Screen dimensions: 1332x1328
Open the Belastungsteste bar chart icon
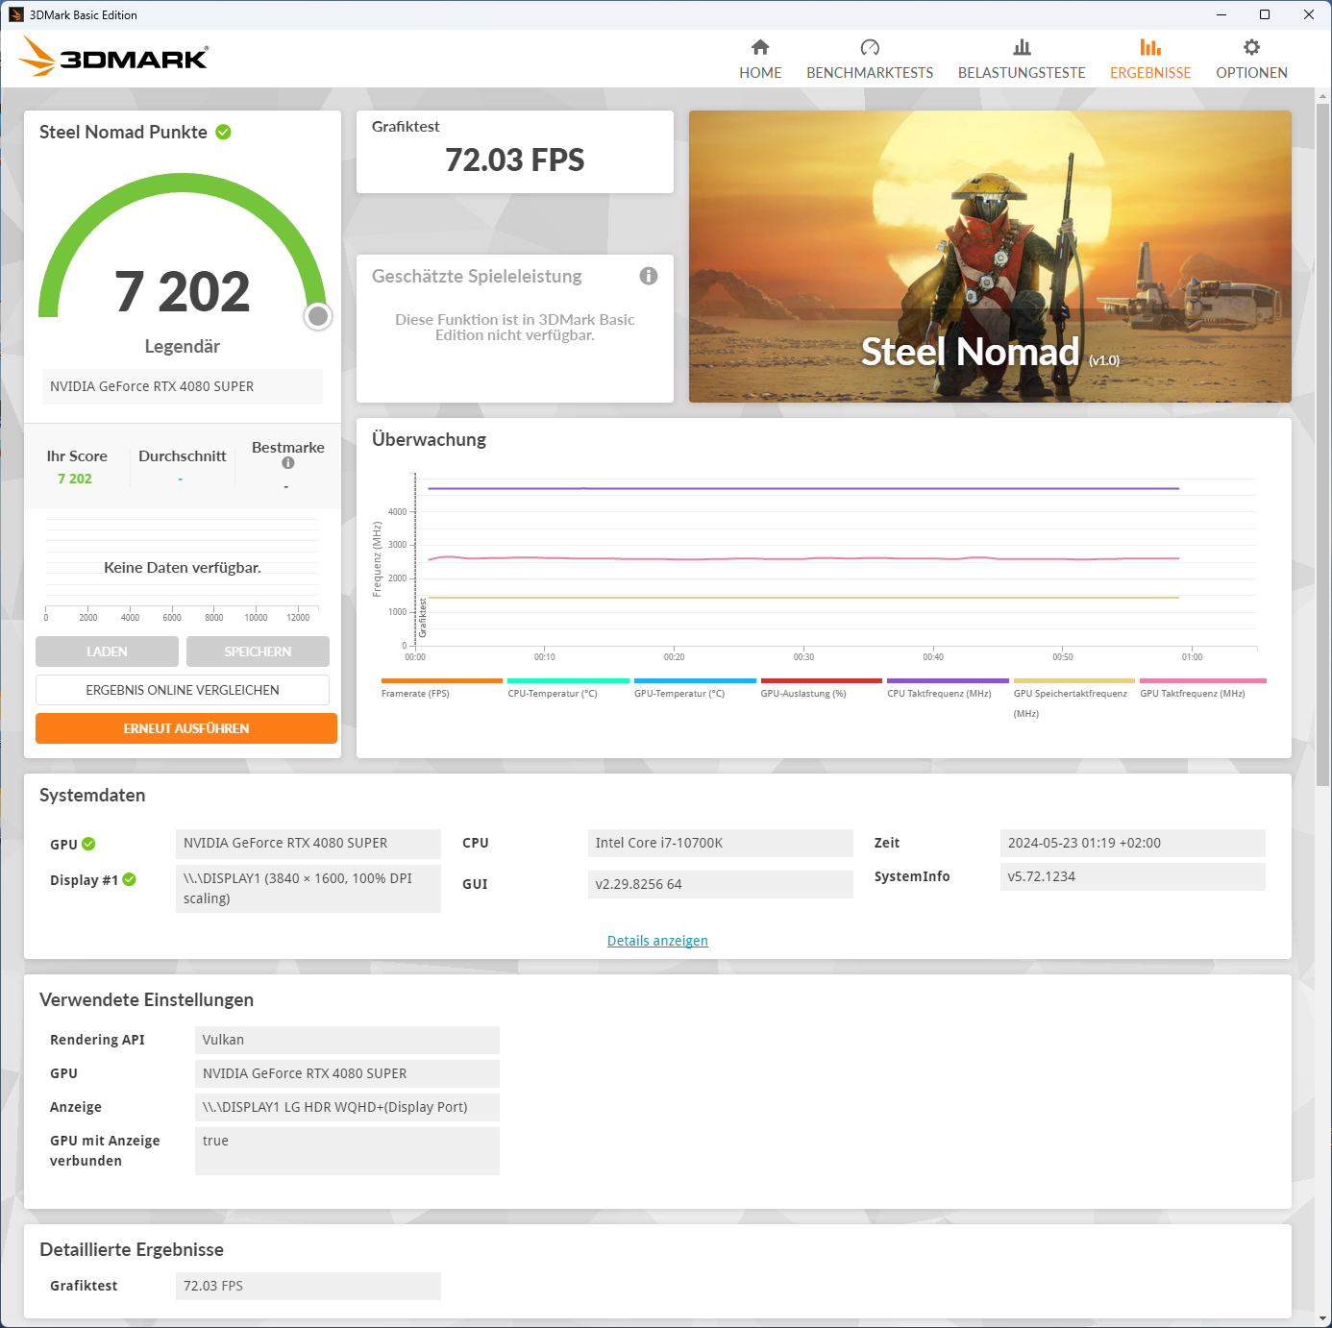point(1022,47)
